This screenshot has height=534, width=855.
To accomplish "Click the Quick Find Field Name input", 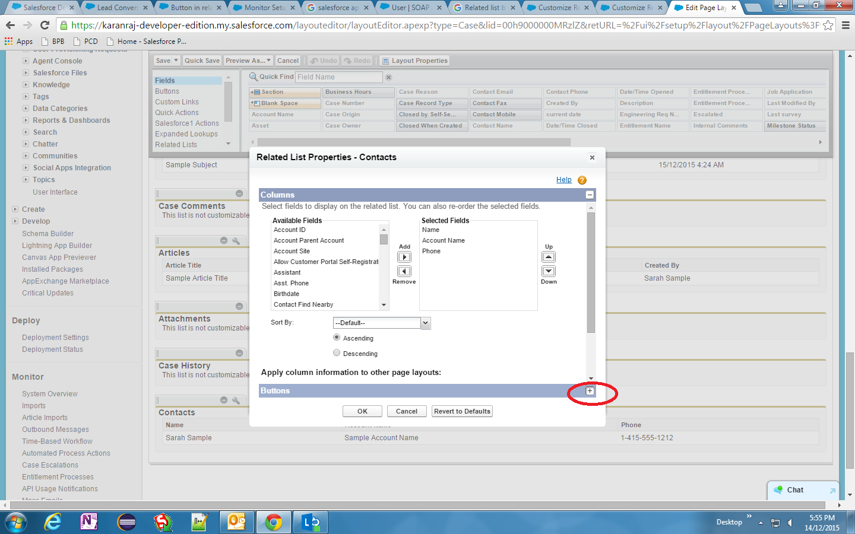I will click(339, 77).
